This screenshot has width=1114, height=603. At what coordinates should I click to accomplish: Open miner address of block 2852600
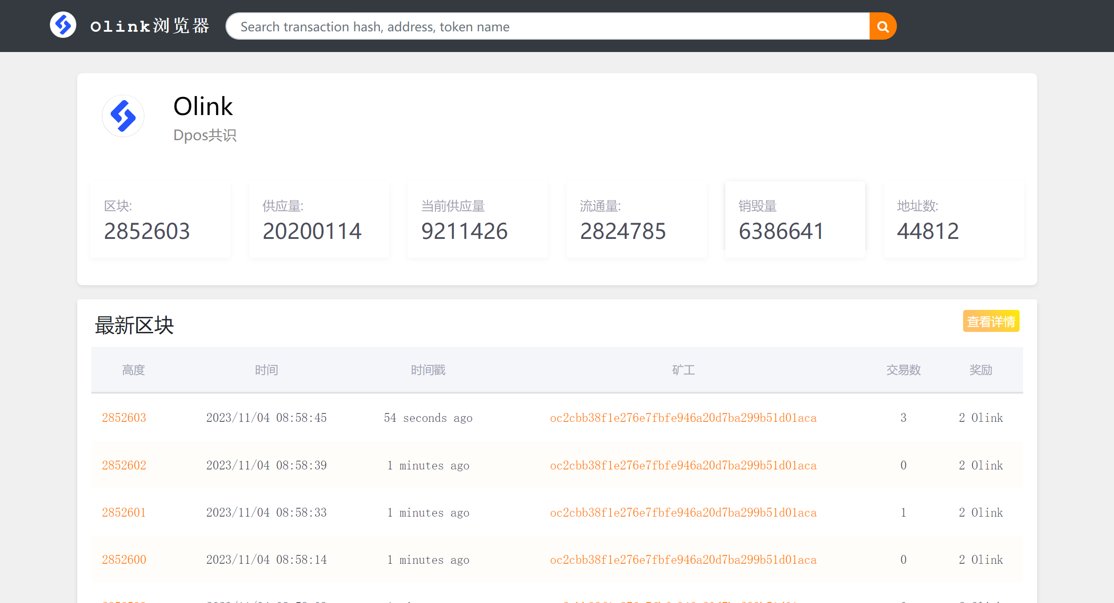pos(683,560)
